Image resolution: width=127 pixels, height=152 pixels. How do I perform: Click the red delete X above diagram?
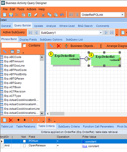pos(59,46)
